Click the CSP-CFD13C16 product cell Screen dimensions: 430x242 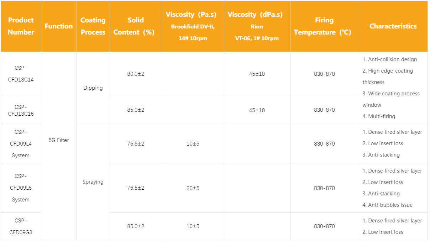tap(21, 110)
